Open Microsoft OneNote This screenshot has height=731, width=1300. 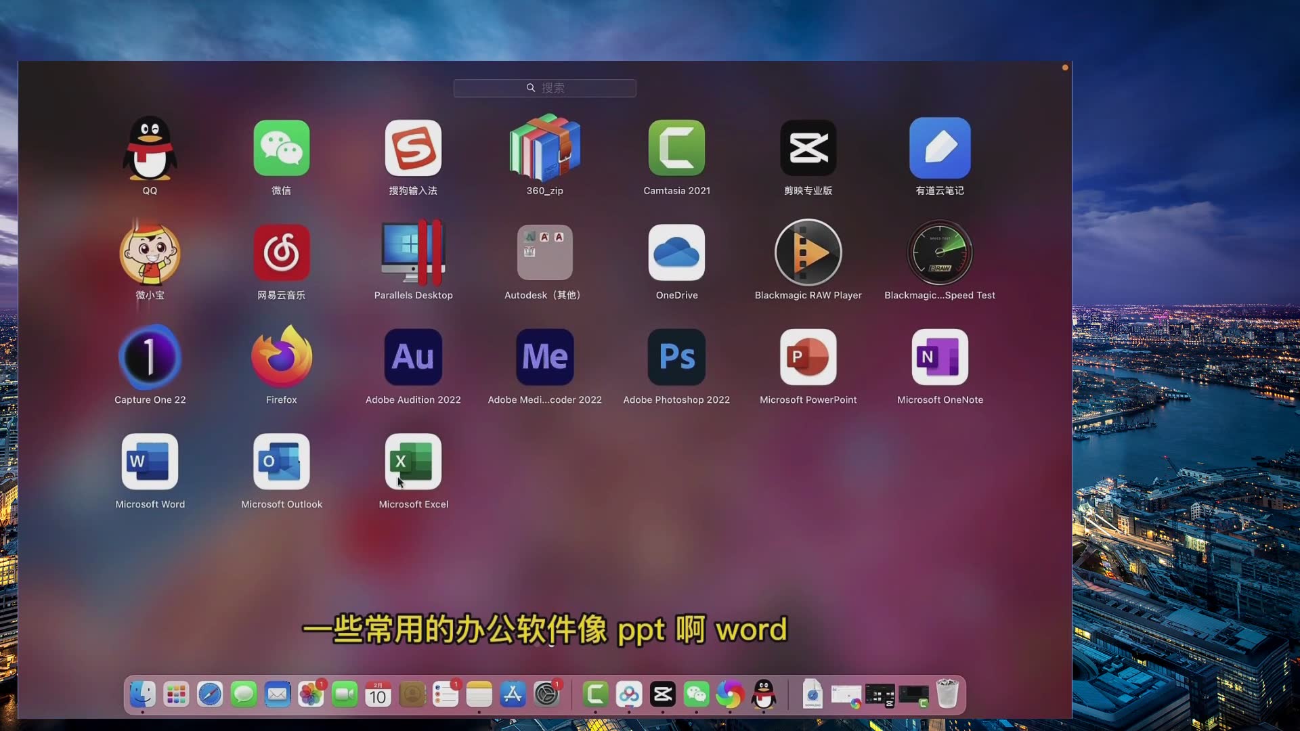point(940,357)
